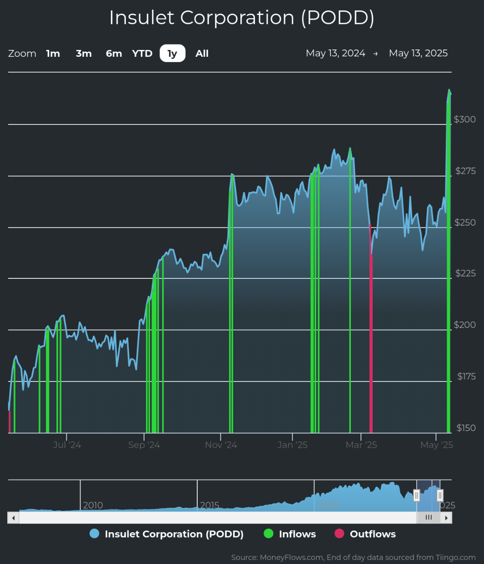Select the 3m zoom range

pos(84,54)
